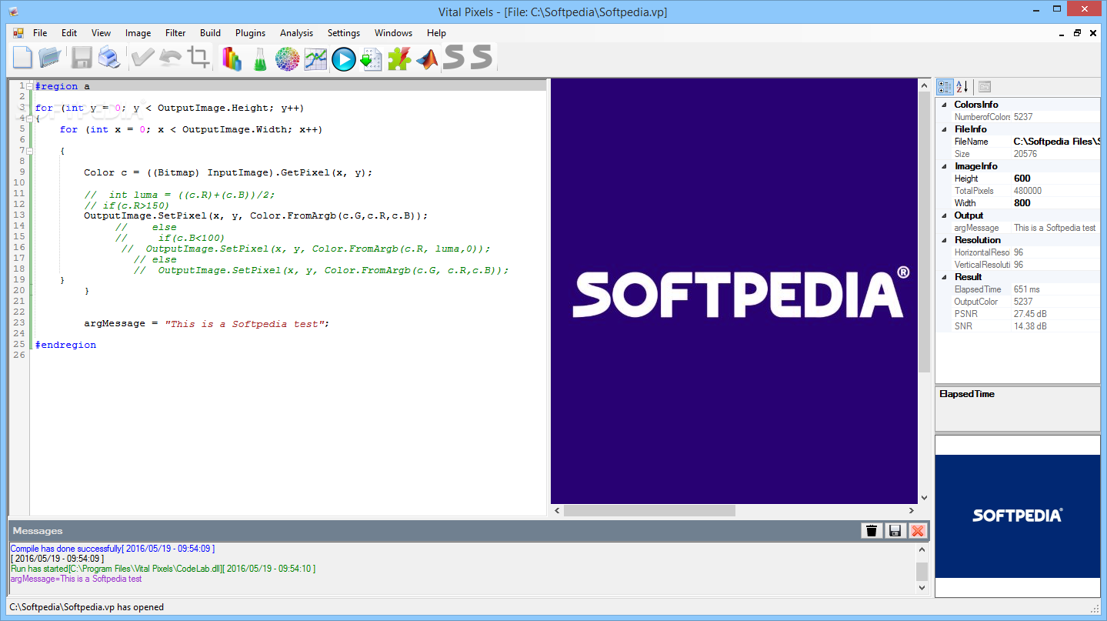This screenshot has height=621, width=1107.
Task: Open the Windows menu
Action: tap(393, 33)
